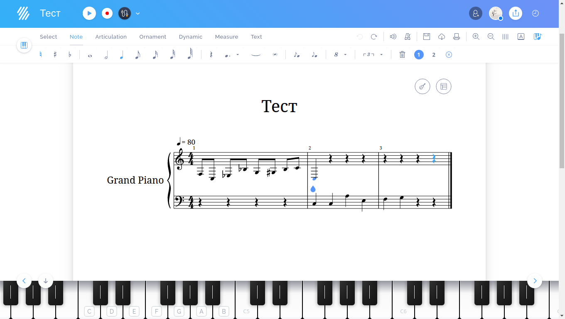Screen dimensions: 565x319
Task: Open the Articulation tab
Action: [111, 37]
